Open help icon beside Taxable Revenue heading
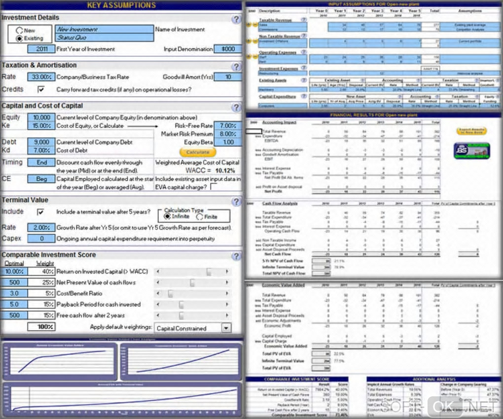503x419 pixels. [303, 20]
